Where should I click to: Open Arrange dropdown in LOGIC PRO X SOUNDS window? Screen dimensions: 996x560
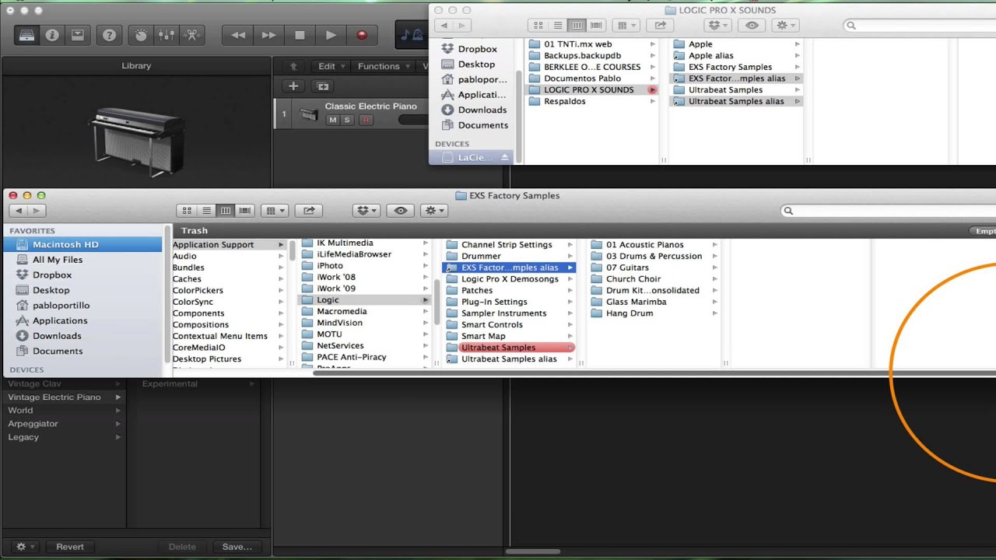tap(626, 26)
